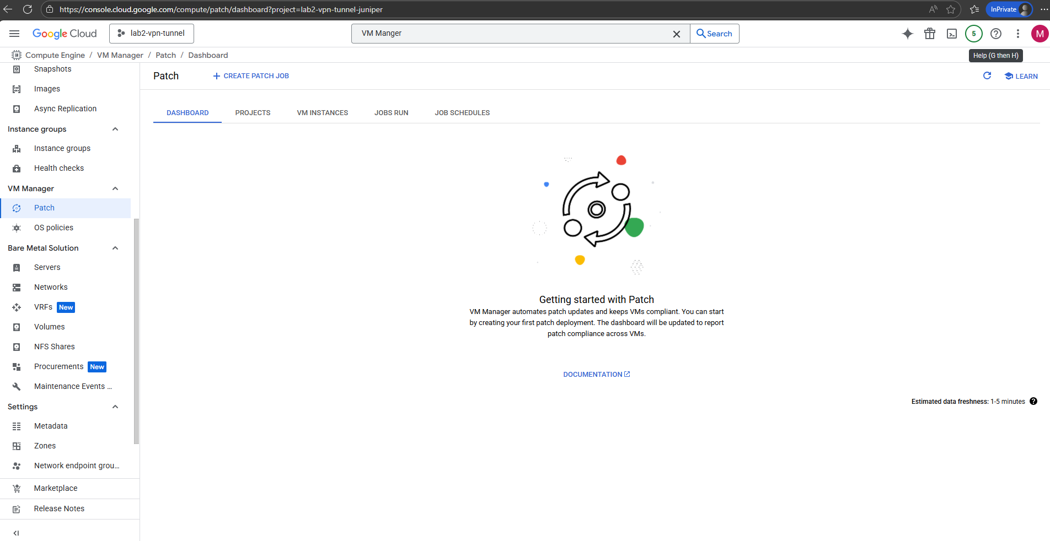Image resolution: width=1050 pixels, height=541 pixels.
Task: Click the Snapshots sidebar icon
Action: click(17, 69)
